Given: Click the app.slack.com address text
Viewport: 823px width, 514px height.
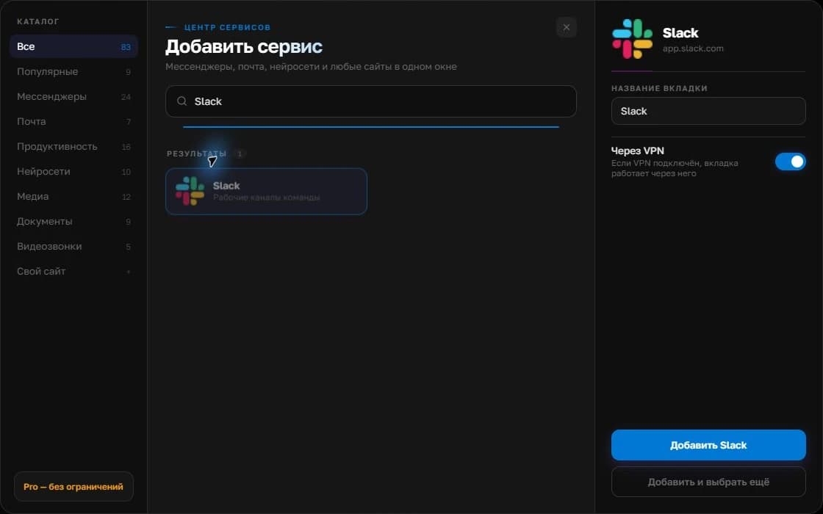Looking at the screenshot, I should click(x=693, y=48).
